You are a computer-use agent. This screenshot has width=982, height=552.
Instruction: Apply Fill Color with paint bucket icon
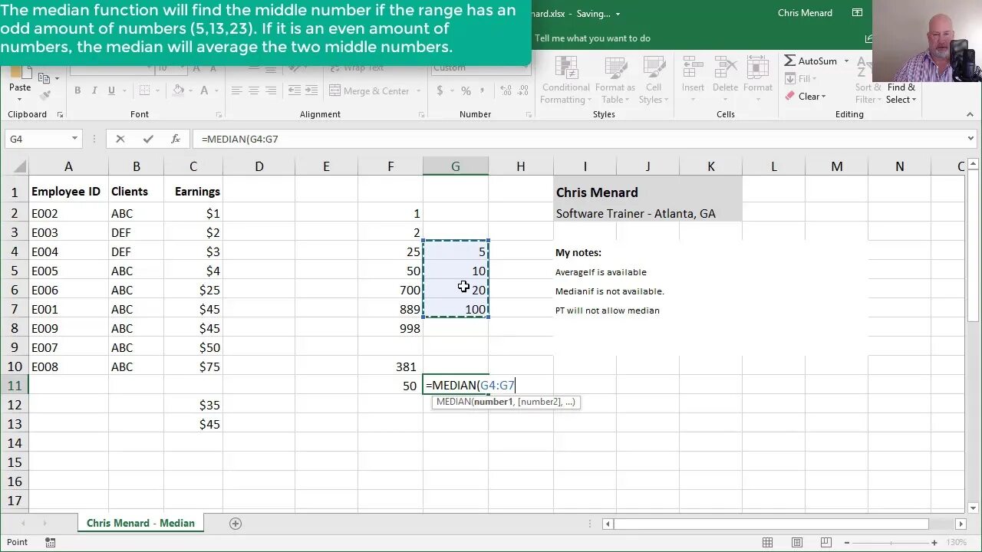178,90
